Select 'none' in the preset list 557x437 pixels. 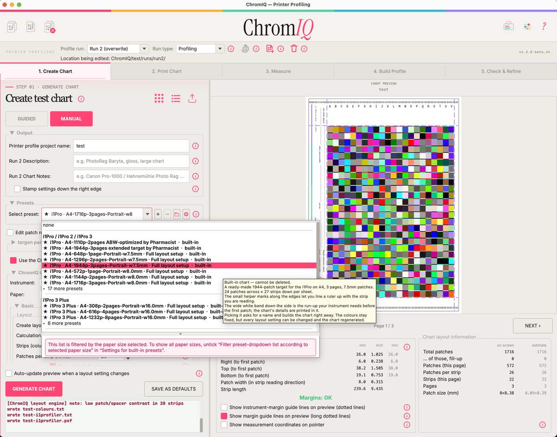click(x=179, y=225)
